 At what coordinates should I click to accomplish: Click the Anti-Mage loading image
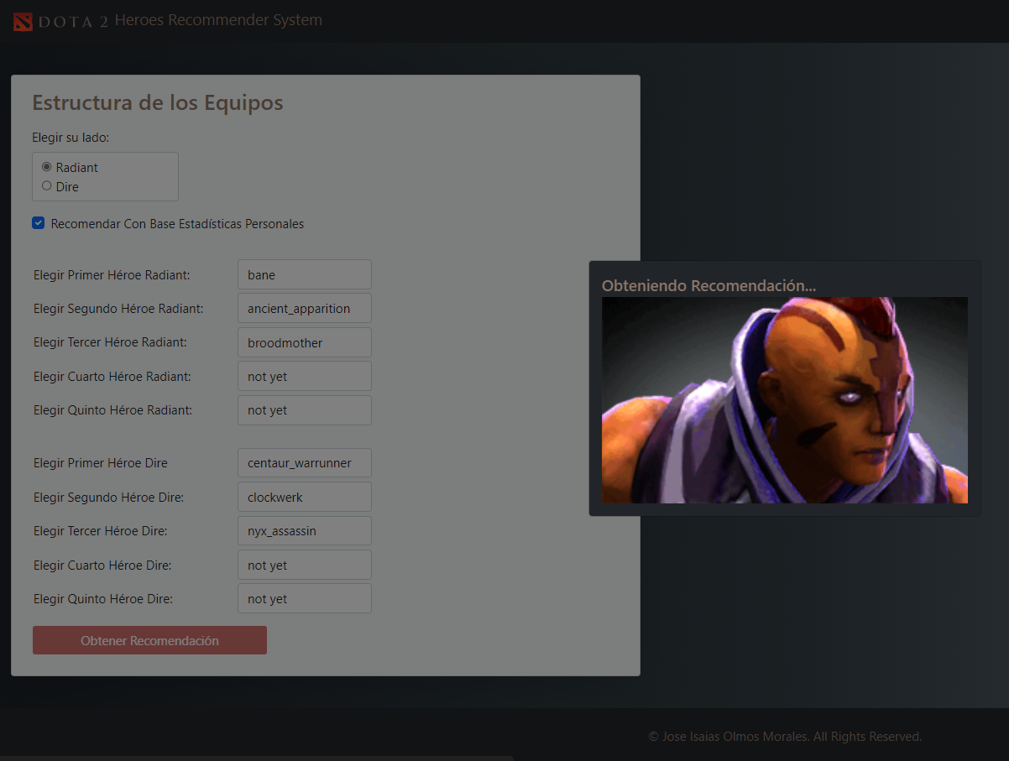click(x=785, y=400)
